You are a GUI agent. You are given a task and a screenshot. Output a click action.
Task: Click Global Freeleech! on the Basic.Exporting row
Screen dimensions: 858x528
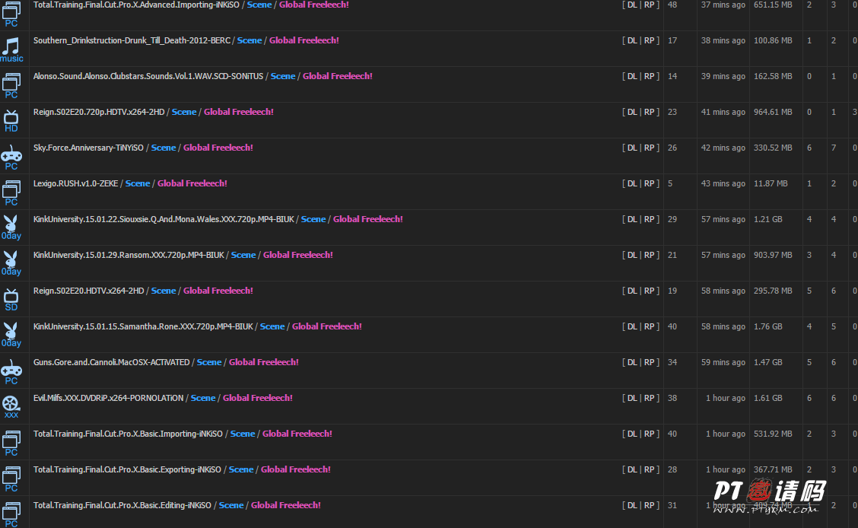pyautogui.click(x=295, y=469)
